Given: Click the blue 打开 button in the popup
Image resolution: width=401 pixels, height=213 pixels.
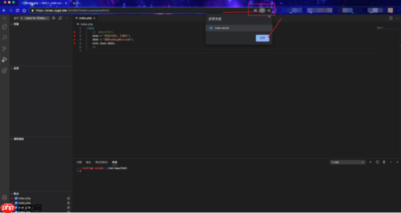Looking at the screenshot, I should 262,38.
